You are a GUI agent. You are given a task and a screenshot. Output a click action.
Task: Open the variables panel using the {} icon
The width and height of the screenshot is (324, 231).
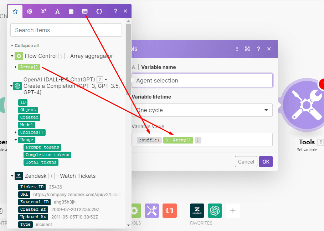point(99,11)
